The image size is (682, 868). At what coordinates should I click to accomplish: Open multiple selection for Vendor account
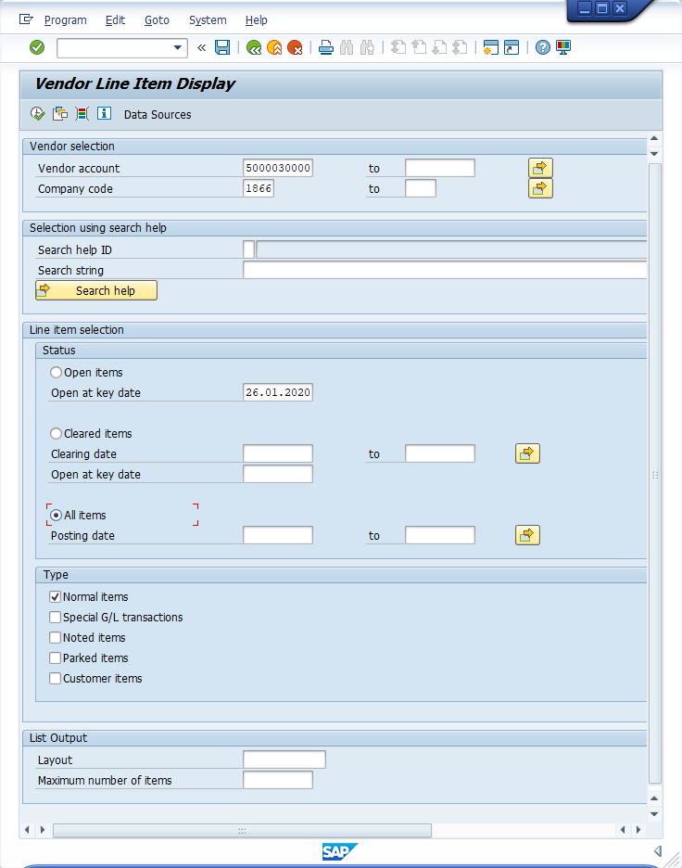coord(540,168)
